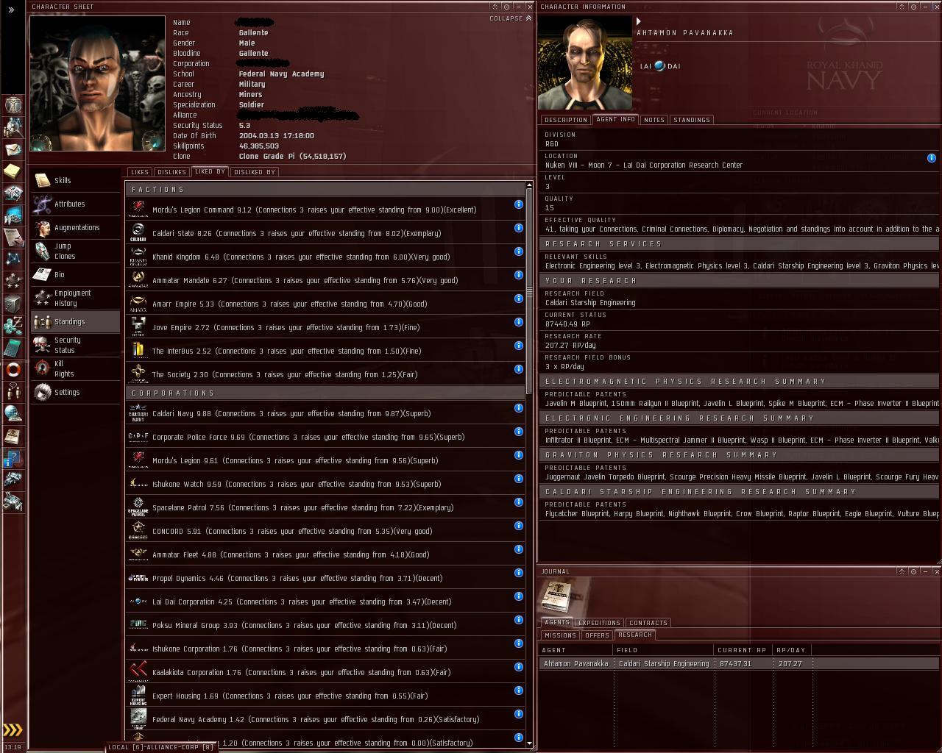Switch to the Offers sub-tab
942x753 pixels.
pos(597,635)
